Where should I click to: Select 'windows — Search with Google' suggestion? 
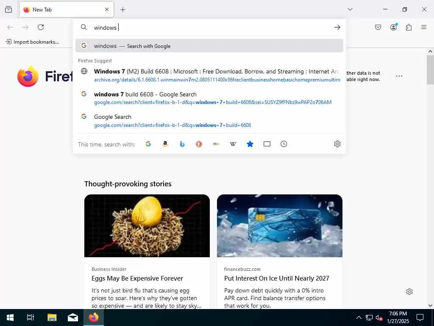209,46
